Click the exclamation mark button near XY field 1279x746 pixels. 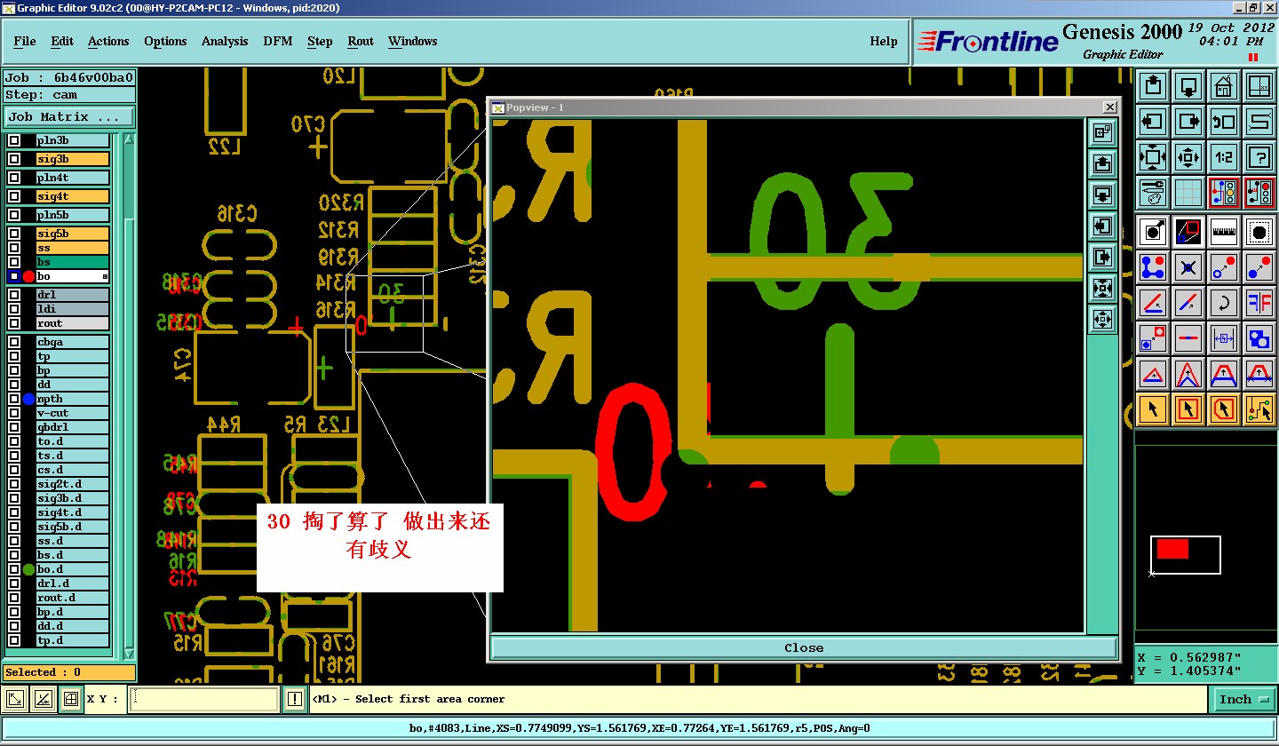[295, 700]
